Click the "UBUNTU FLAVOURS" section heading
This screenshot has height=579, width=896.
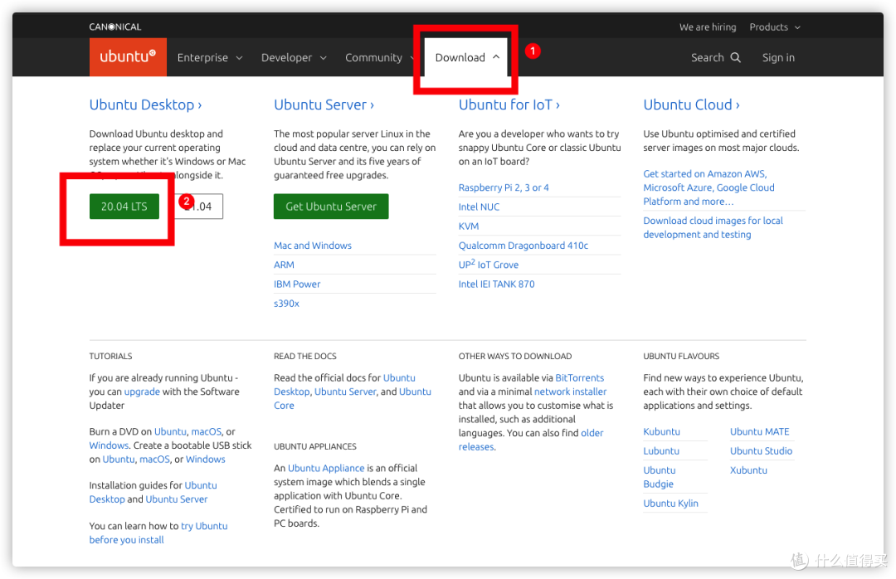tap(681, 356)
